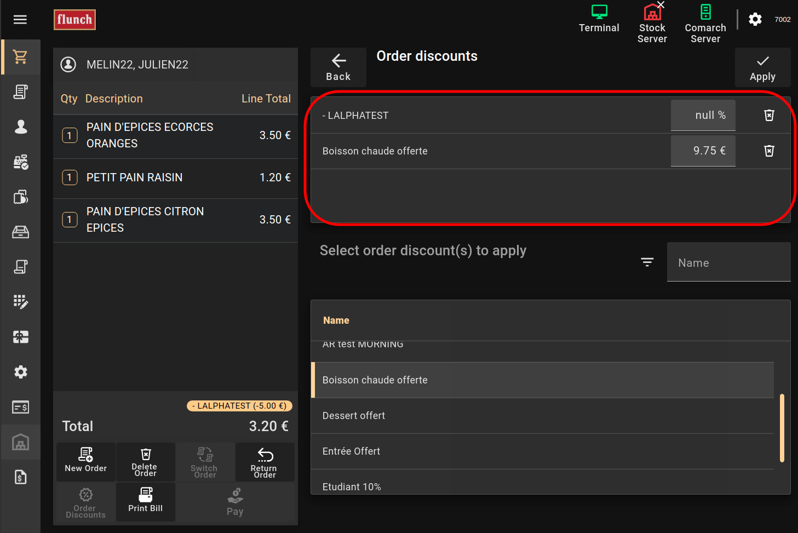
Task: Apply the selected order discounts
Action: point(762,67)
